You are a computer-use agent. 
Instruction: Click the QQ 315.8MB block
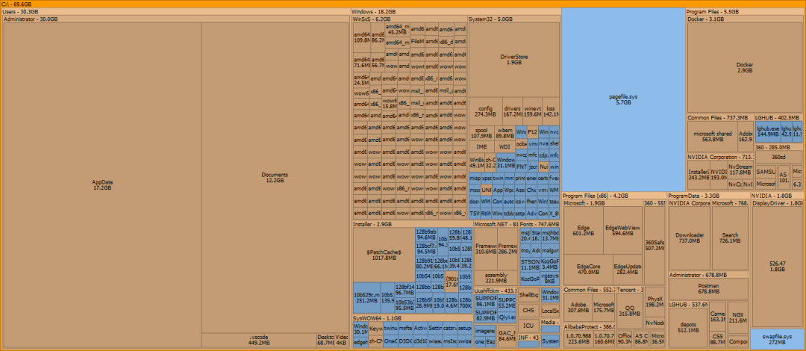(x=630, y=311)
